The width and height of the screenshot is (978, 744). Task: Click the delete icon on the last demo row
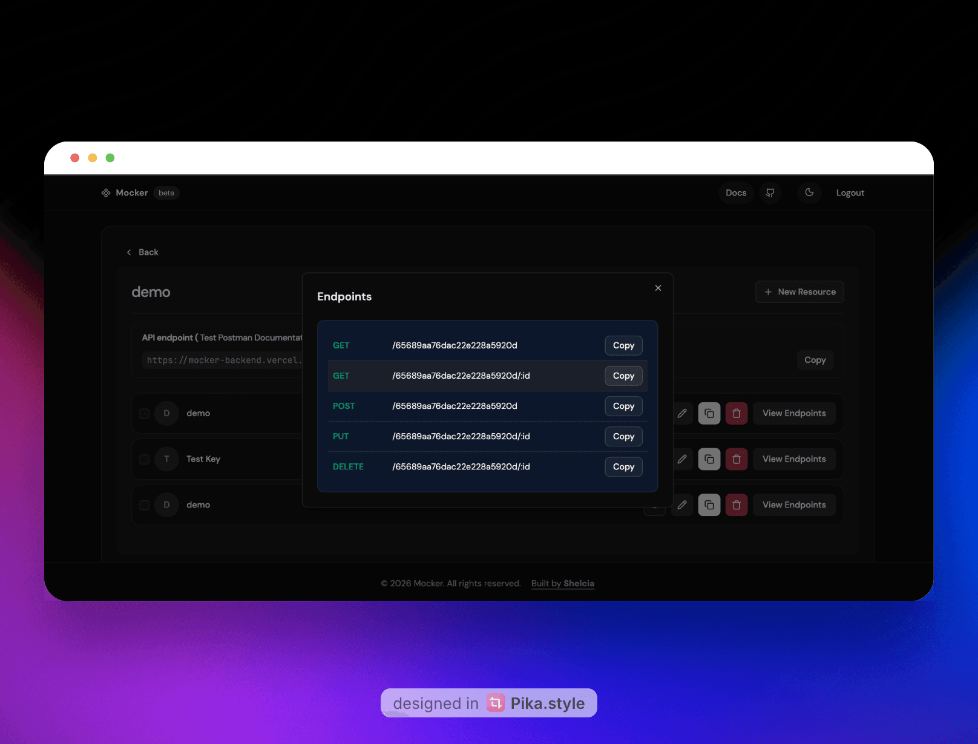coord(737,505)
